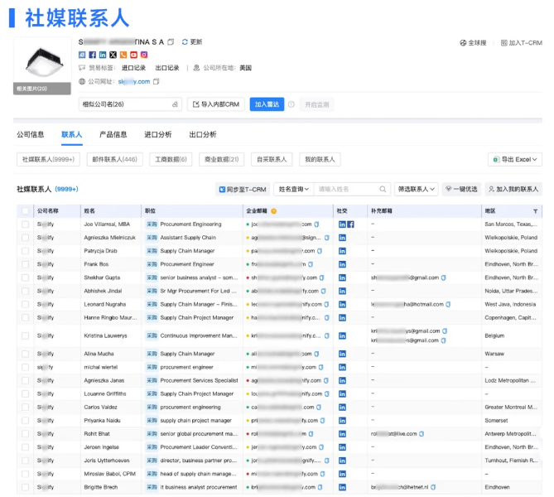The width and height of the screenshot is (554, 497).
Task: Copy Patrycja Drab's company email icon
Action: 320,251
